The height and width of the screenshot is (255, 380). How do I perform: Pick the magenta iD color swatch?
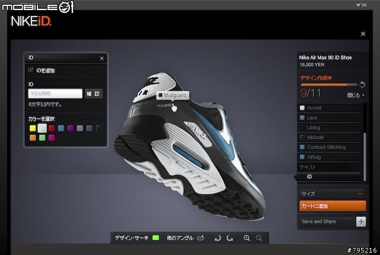[52, 138]
